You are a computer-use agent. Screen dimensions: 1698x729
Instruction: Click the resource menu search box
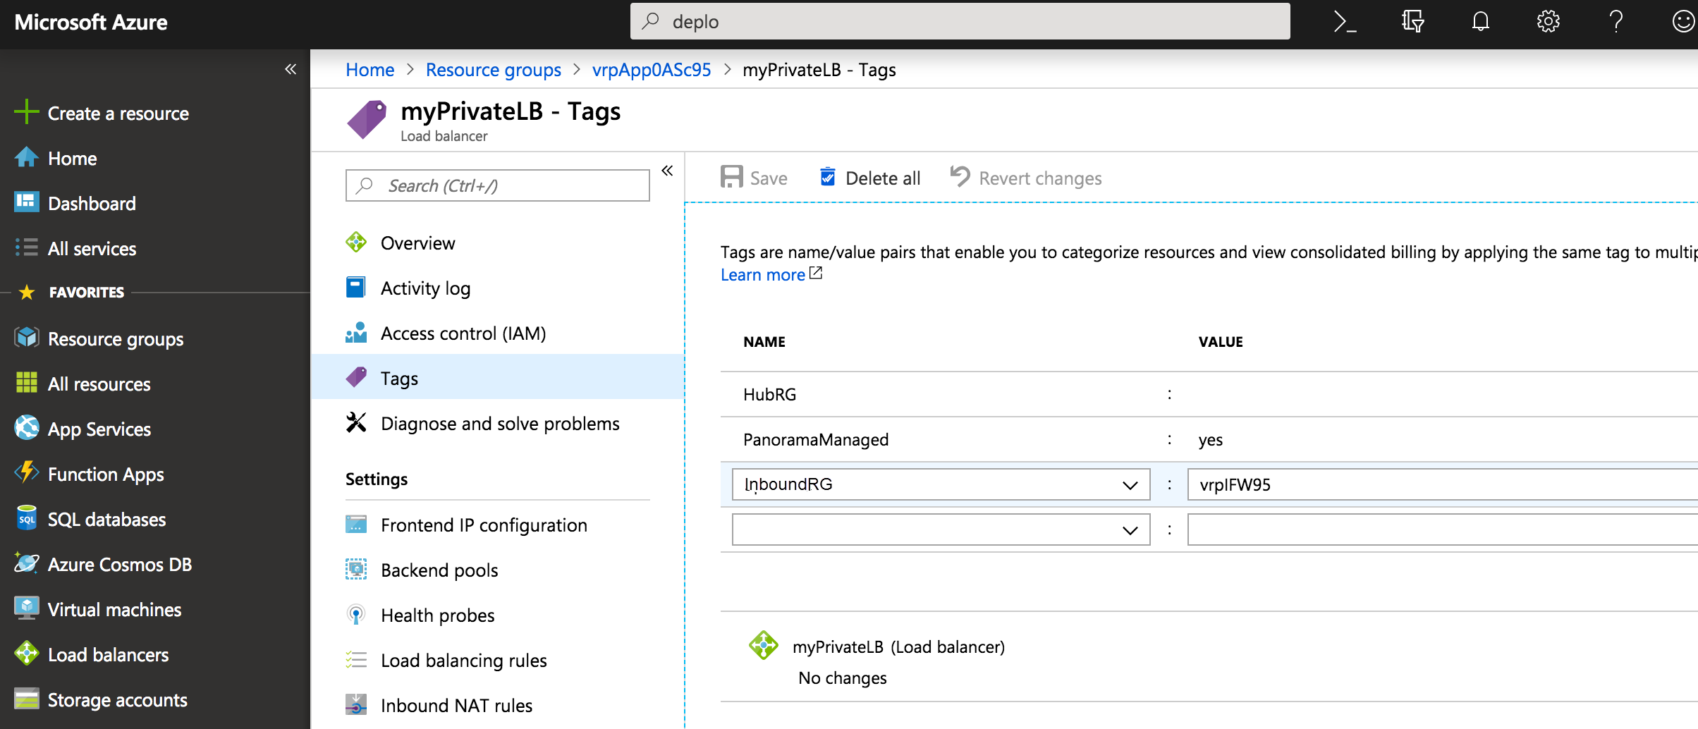(497, 185)
